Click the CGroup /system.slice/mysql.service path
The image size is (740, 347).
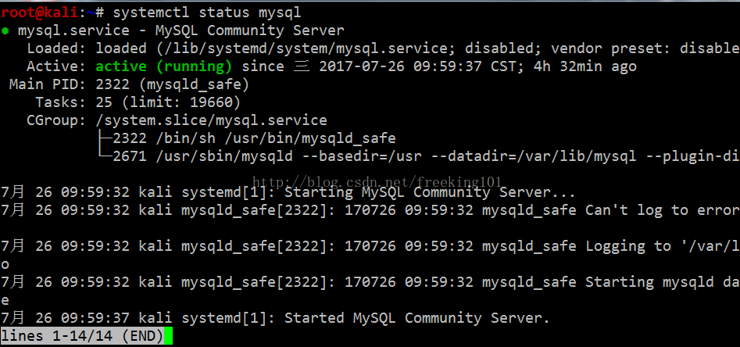212,120
